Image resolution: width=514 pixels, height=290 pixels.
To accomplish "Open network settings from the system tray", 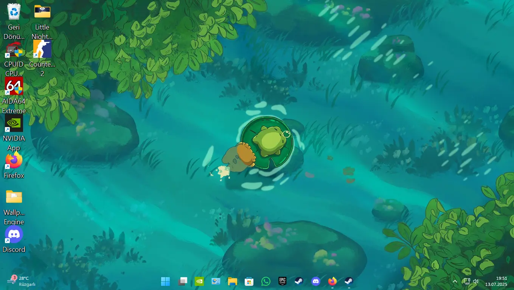I will pos(467,281).
